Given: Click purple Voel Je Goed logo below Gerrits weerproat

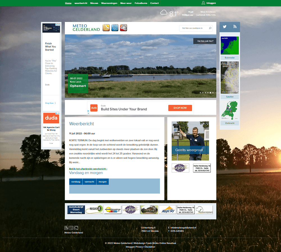Looking at the screenshot, I should coord(180,168).
